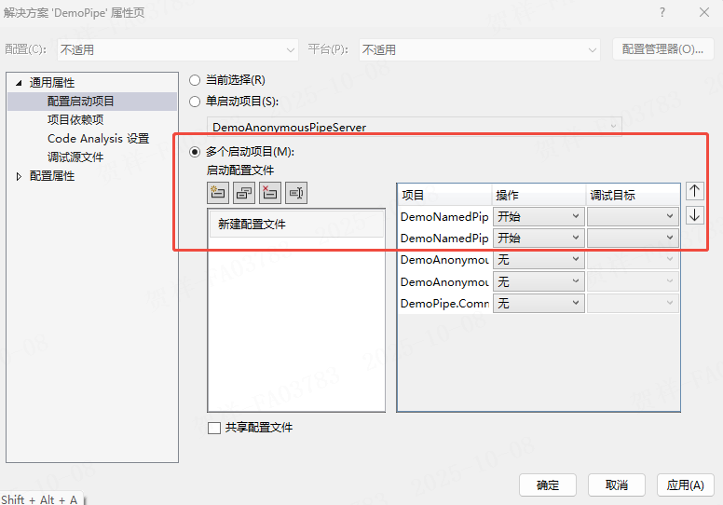The height and width of the screenshot is (505, 723).
Task: Click the 调试目标 column header
Action: coord(633,195)
